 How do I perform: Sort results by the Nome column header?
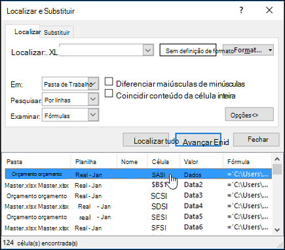(132, 161)
